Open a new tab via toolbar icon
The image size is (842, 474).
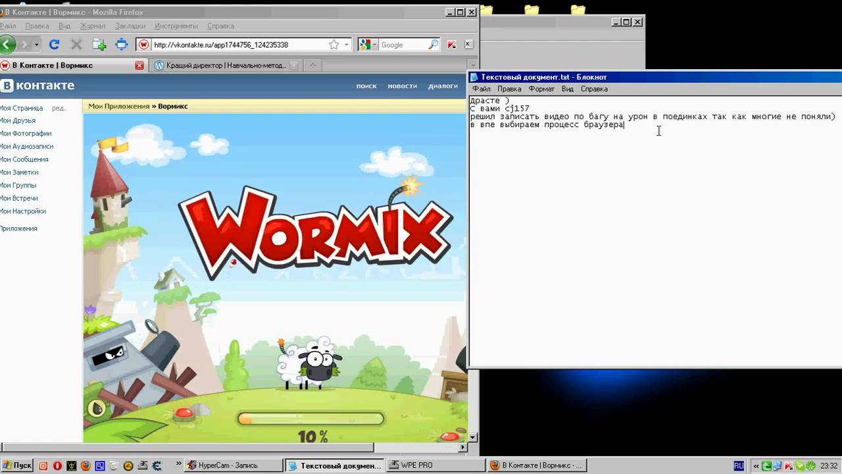click(99, 45)
